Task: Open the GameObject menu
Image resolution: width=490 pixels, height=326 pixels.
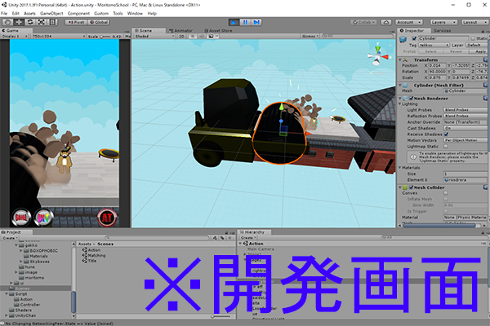Action: [x=51, y=14]
